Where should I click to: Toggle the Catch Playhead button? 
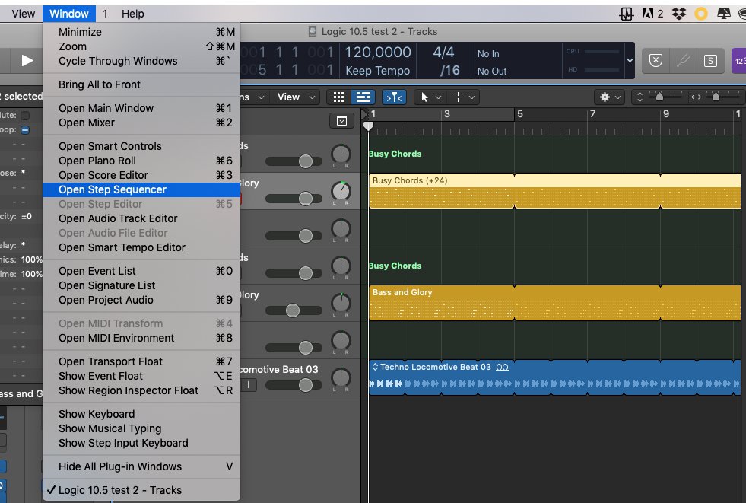(393, 97)
